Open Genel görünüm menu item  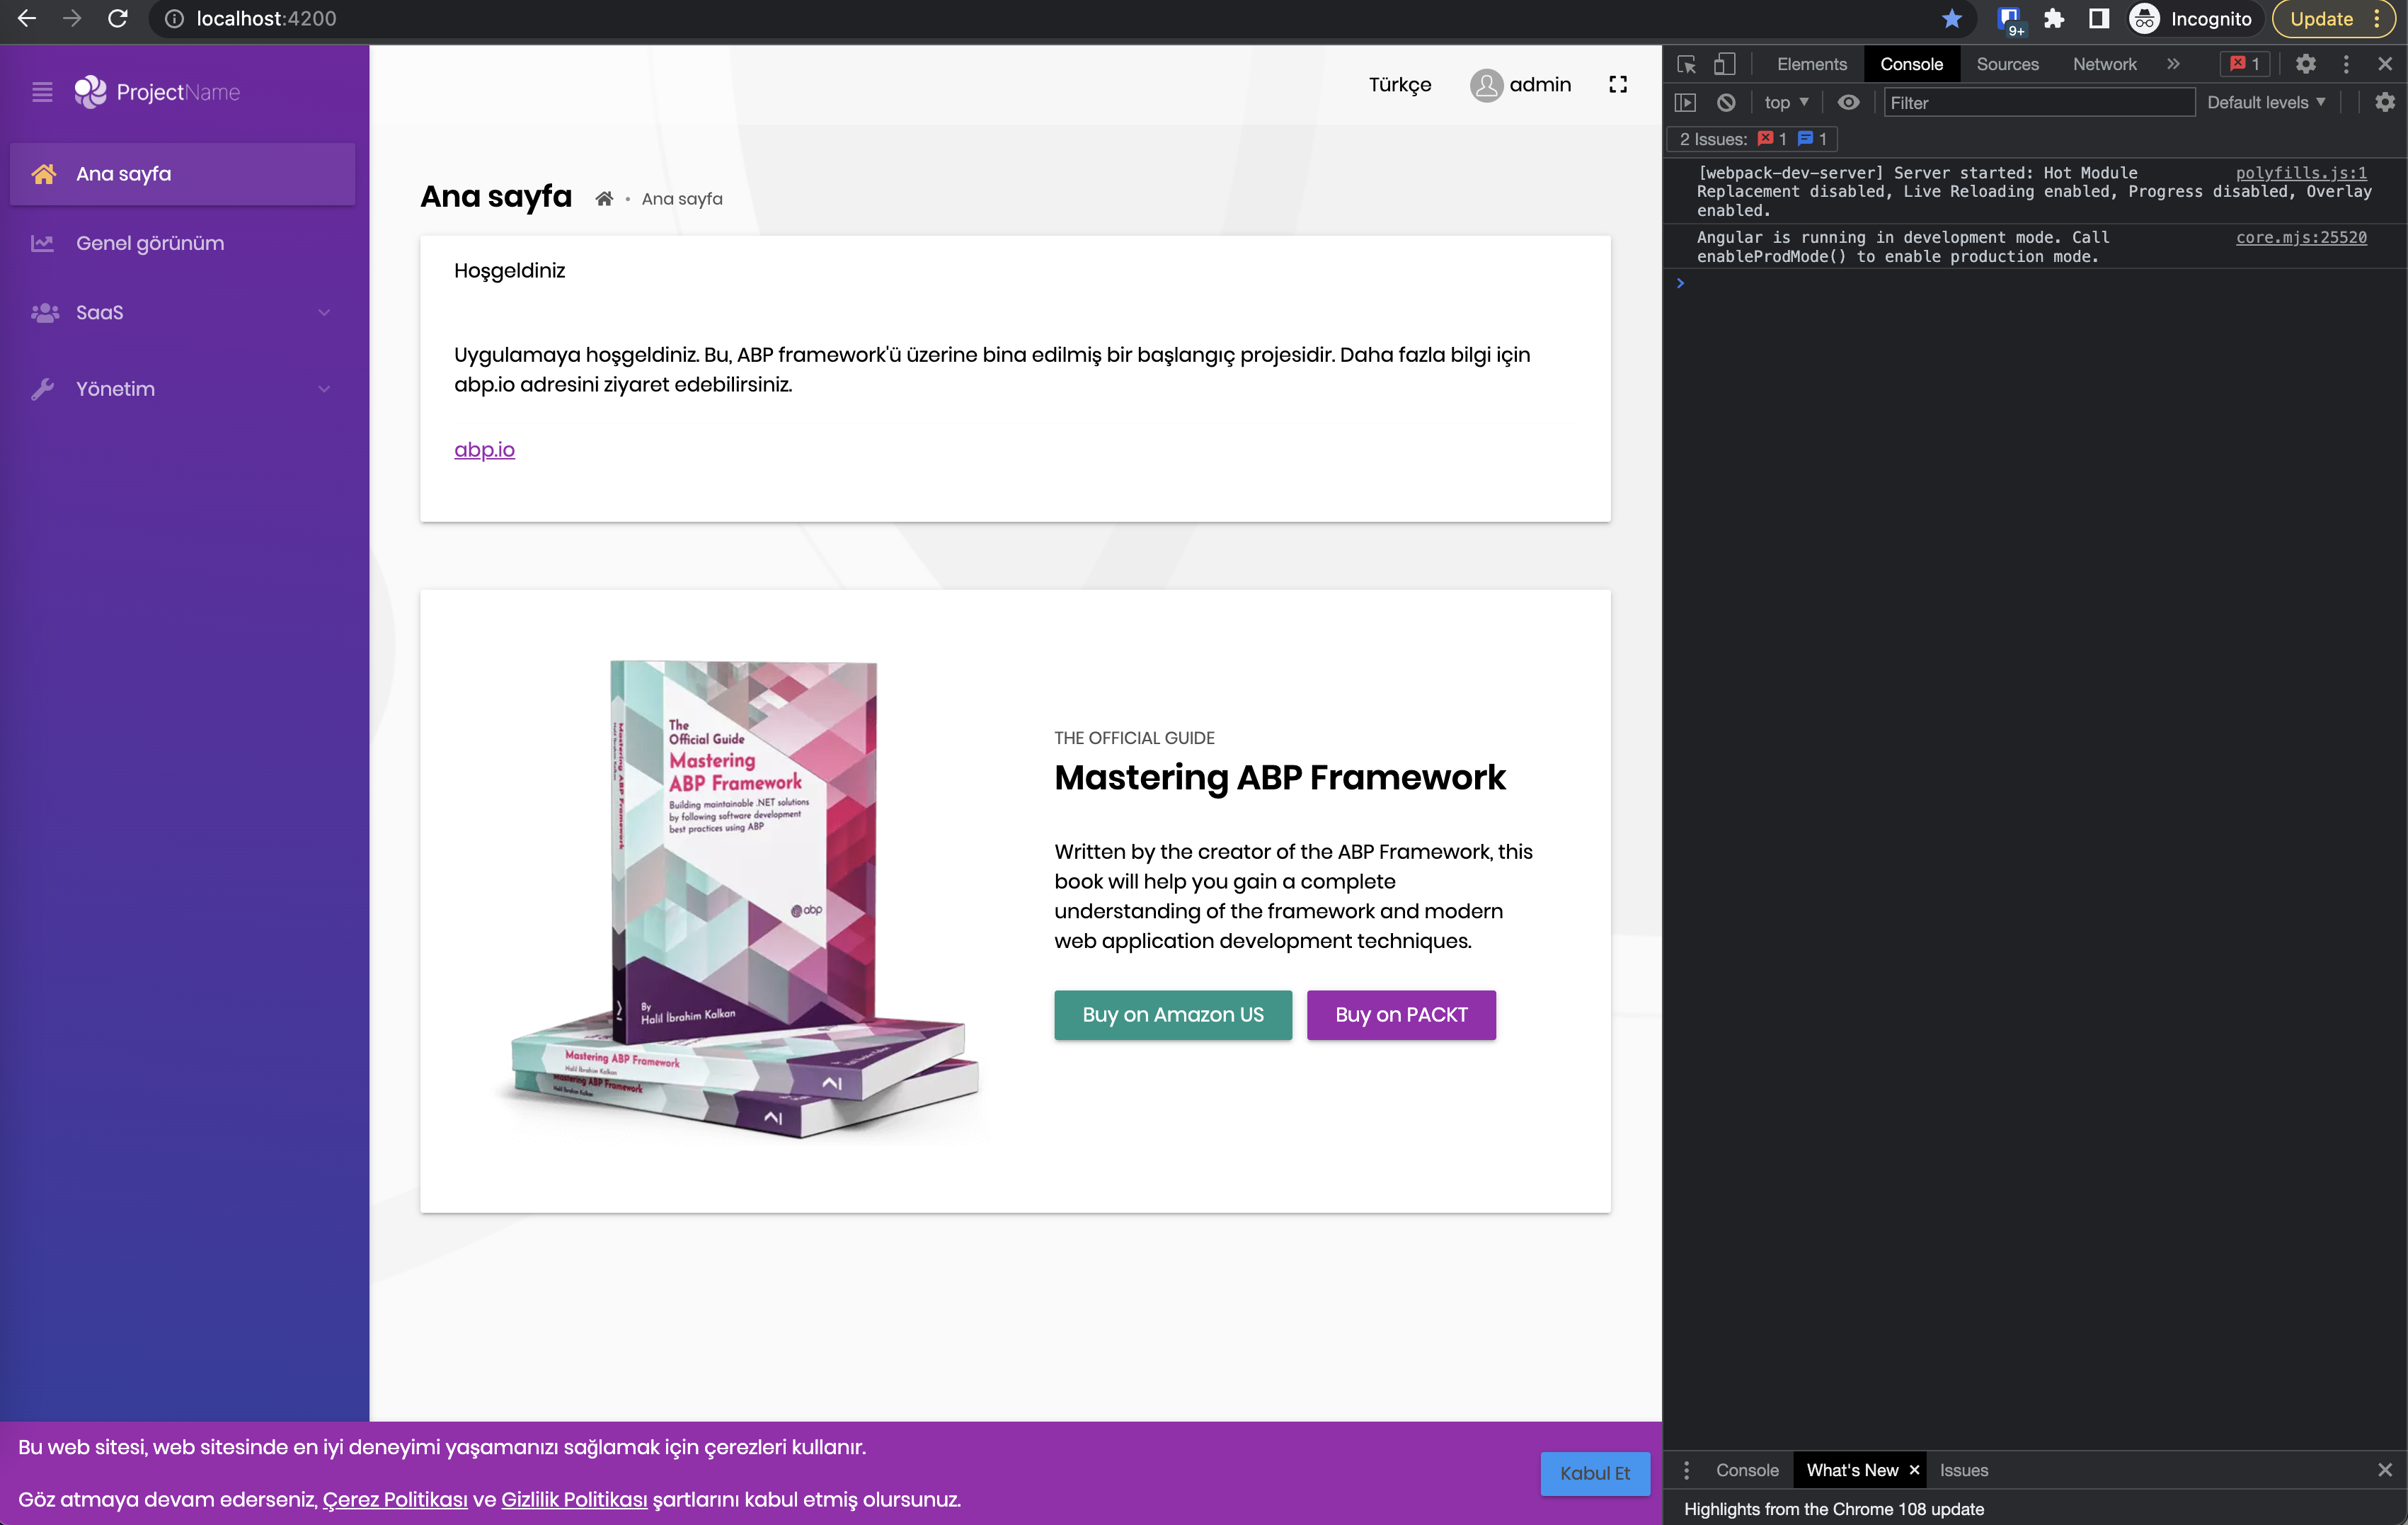150,243
